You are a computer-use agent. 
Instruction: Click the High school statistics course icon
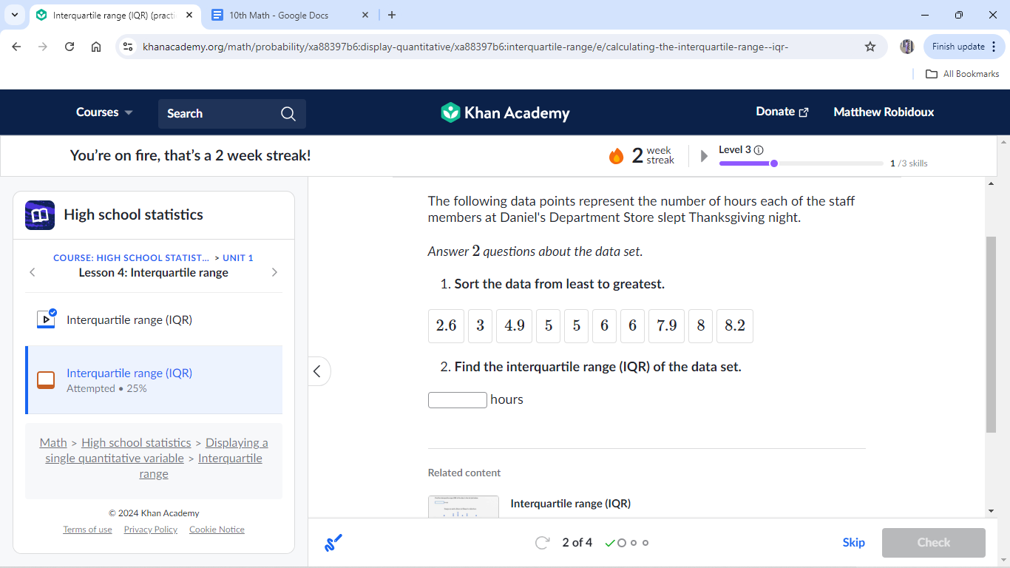pos(40,215)
